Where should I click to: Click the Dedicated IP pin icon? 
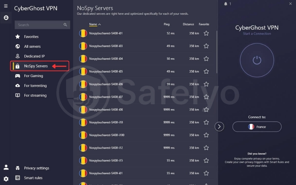click(x=17, y=56)
